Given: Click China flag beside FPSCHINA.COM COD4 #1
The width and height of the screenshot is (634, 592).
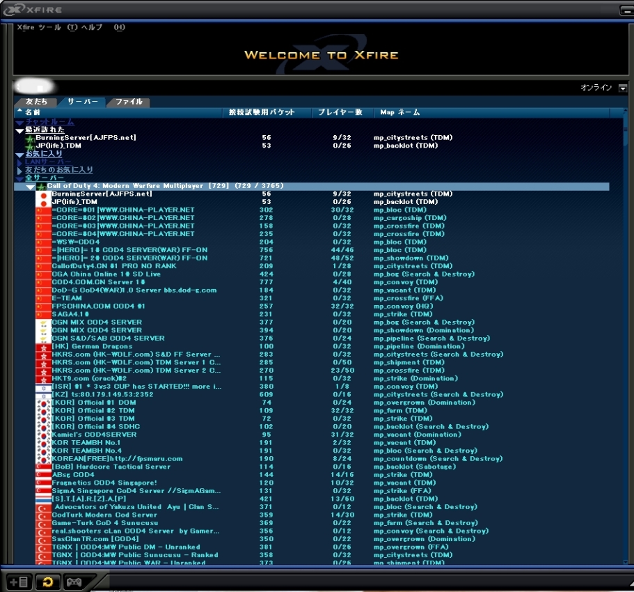Looking at the screenshot, I should pos(43,306).
